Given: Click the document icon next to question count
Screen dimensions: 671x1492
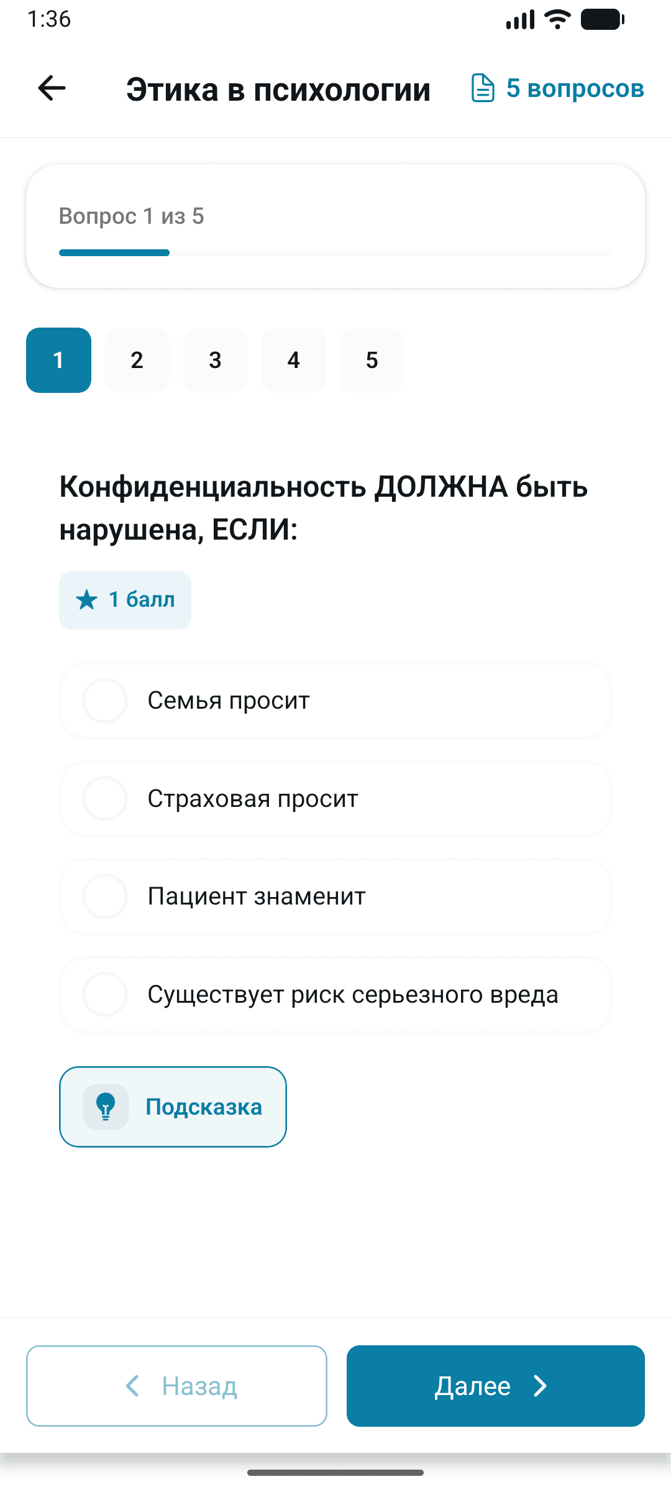Looking at the screenshot, I should click(x=482, y=88).
